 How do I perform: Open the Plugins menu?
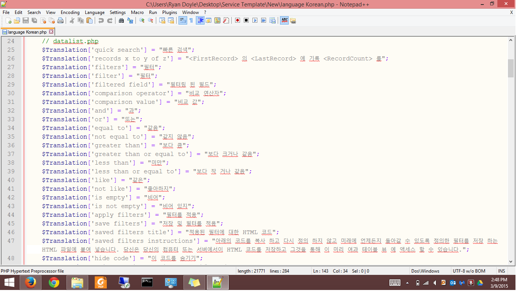(x=169, y=12)
